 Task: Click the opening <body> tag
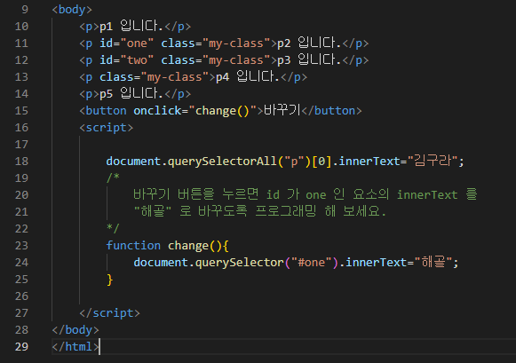pos(72,10)
